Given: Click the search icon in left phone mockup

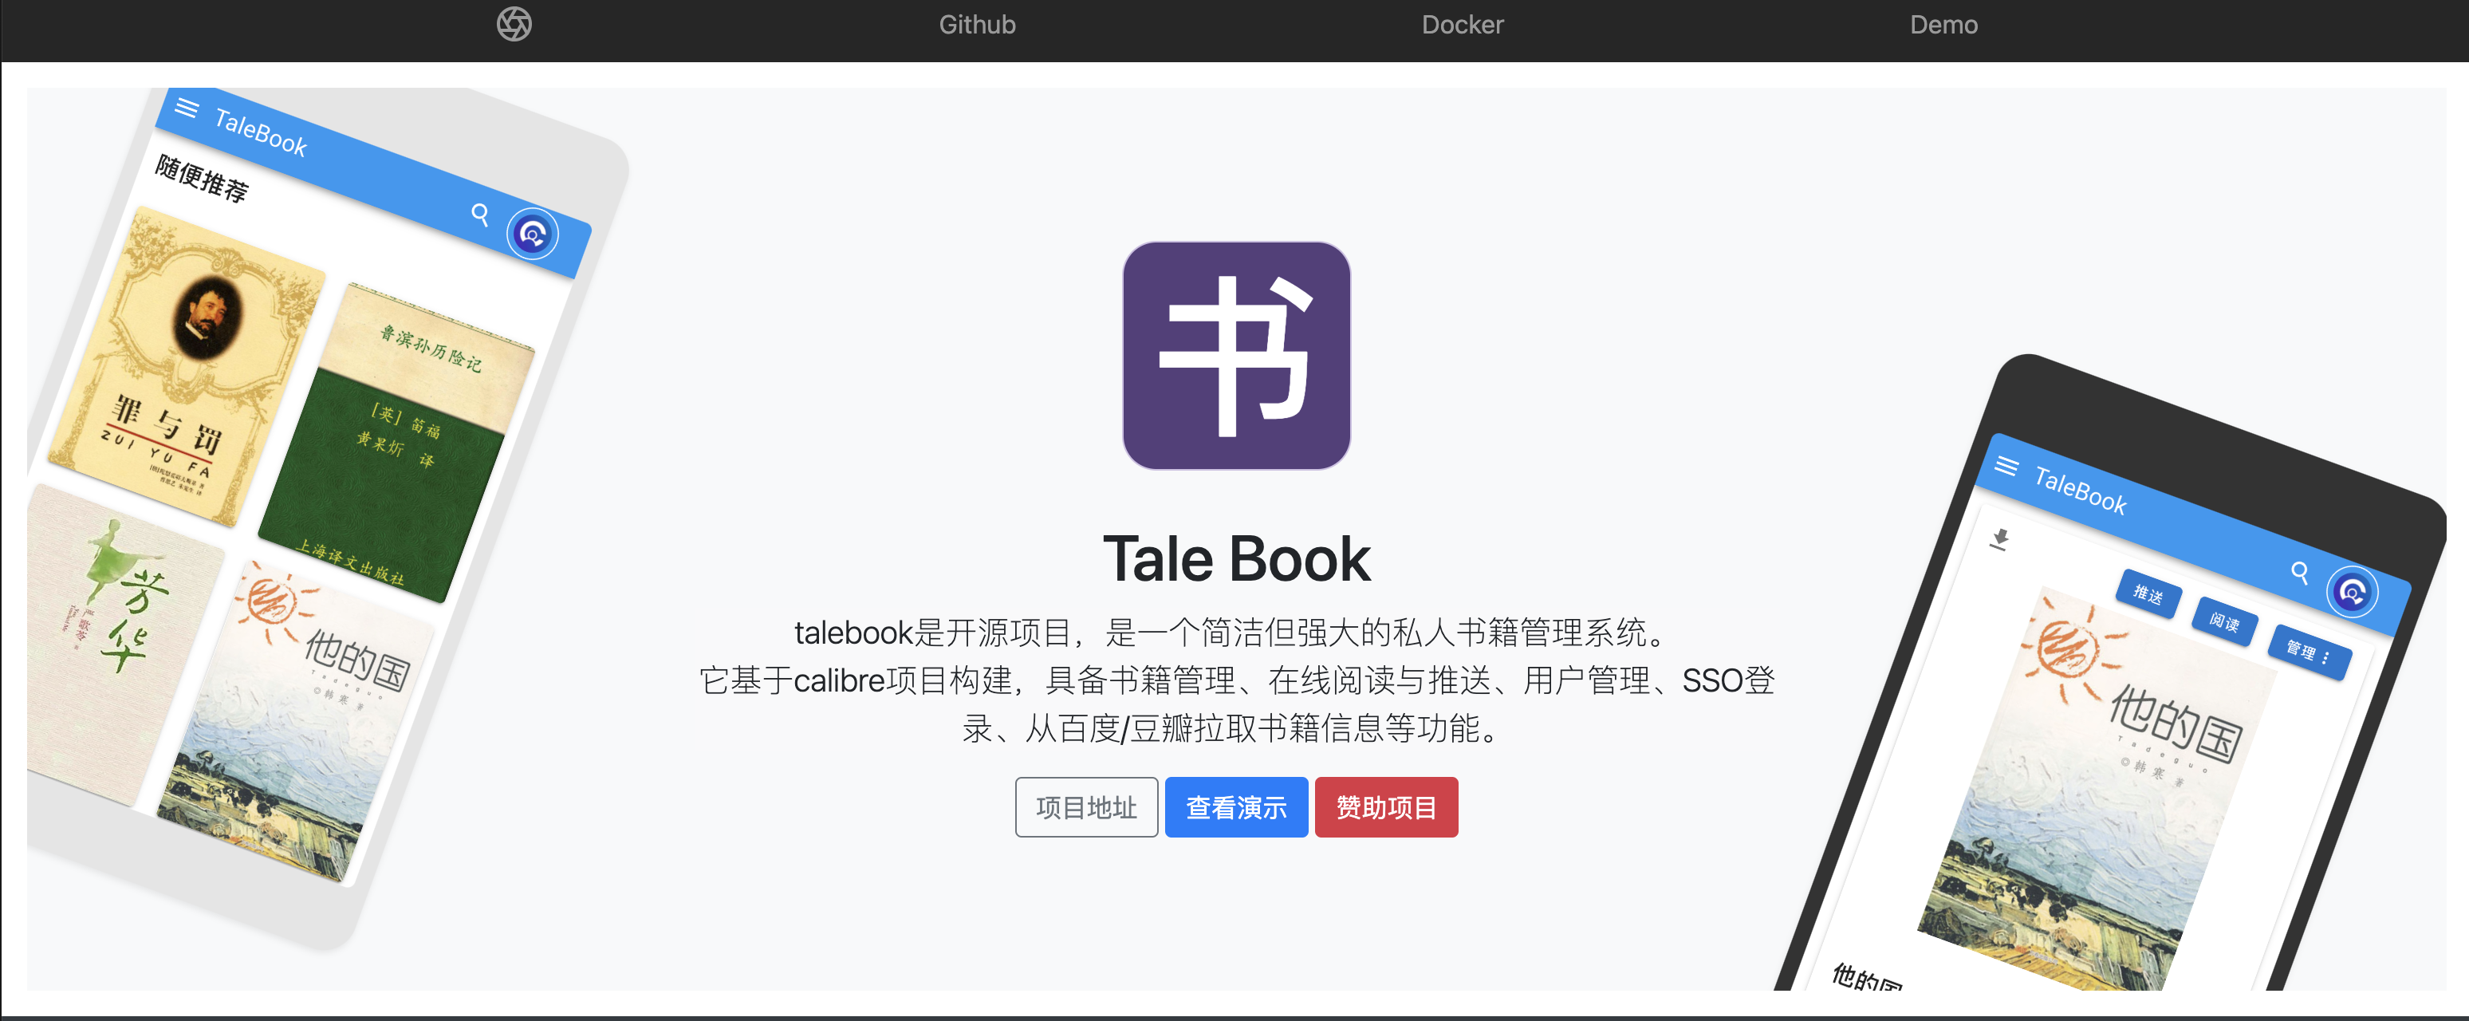Looking at the screenshot, I should tap(480, 215).
